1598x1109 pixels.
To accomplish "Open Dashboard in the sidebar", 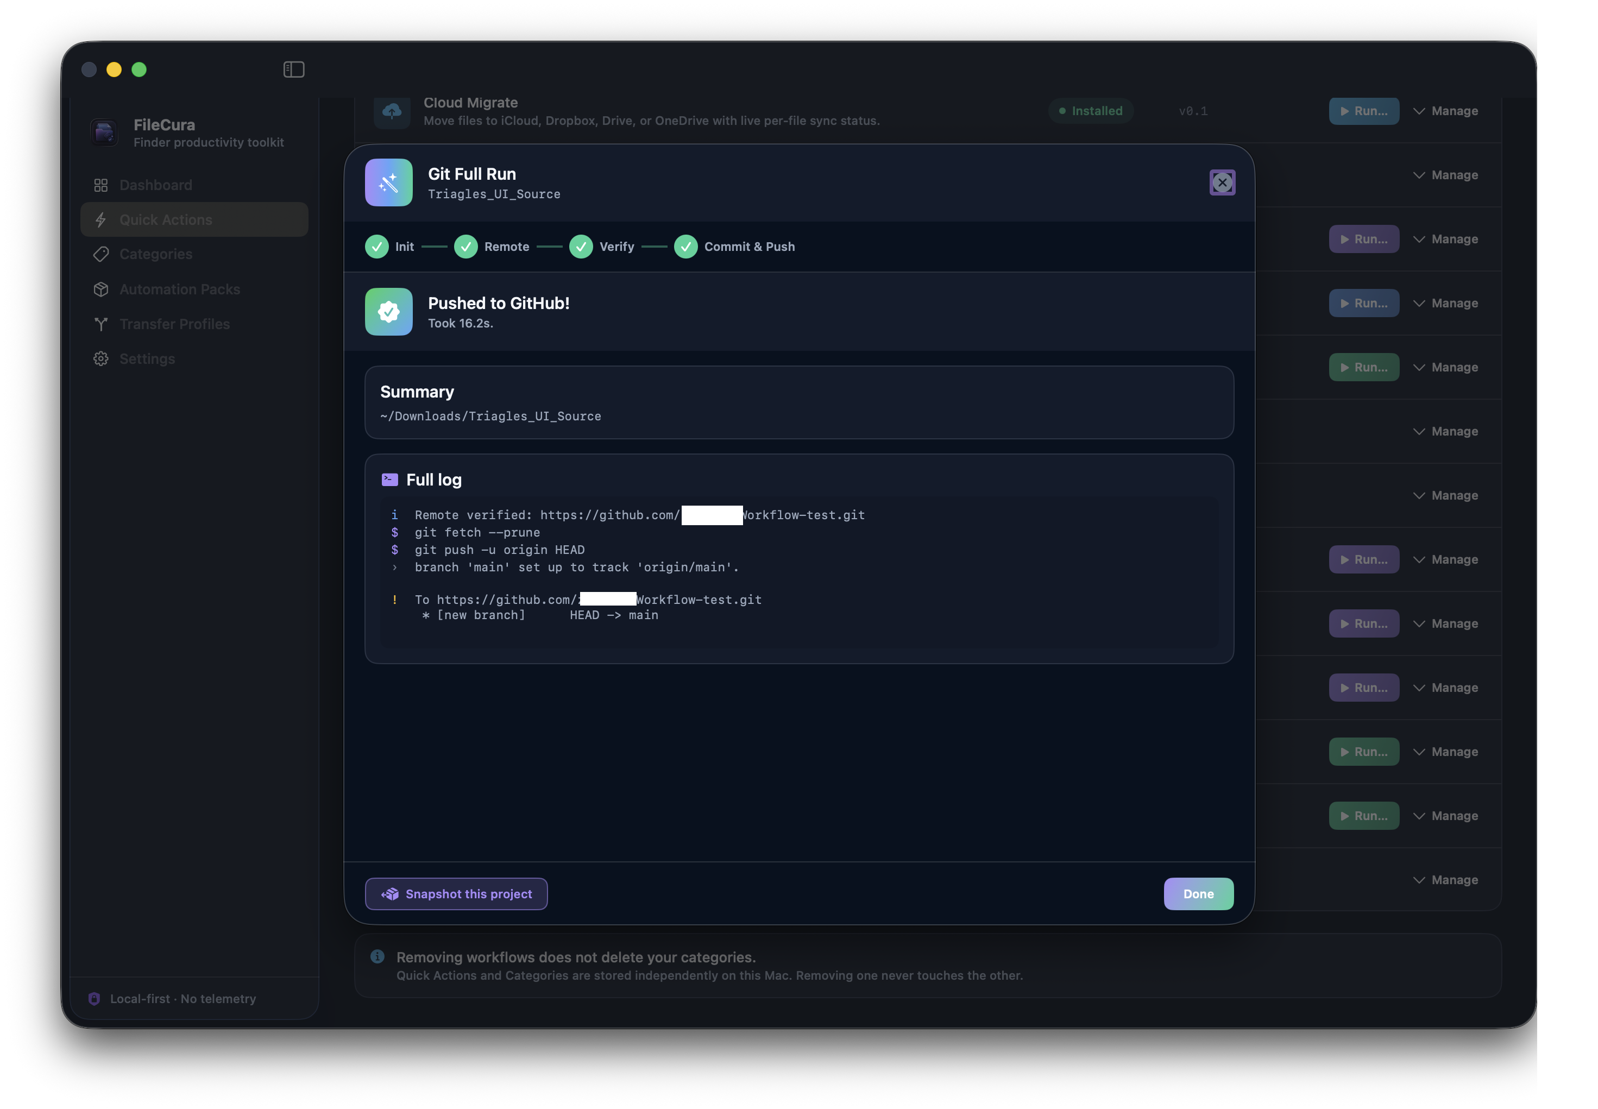I will pos(194,185).
